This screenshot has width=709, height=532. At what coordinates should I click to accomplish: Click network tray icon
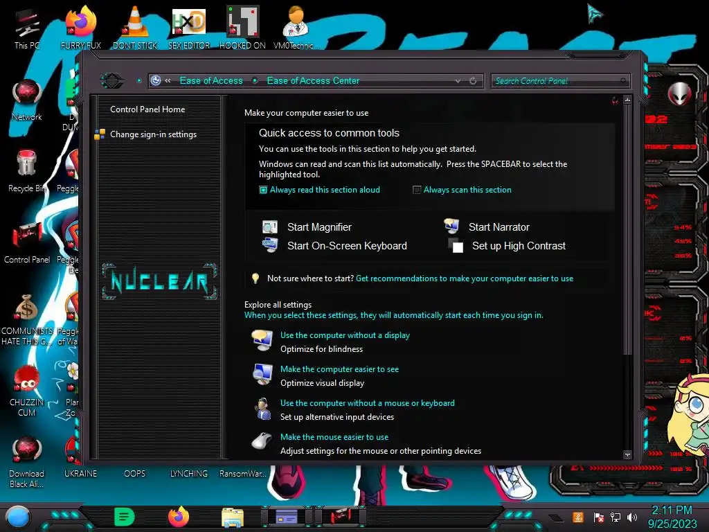(616, 517)
